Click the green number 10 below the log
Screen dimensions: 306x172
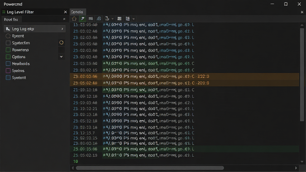pyautogui.click(x=76, y=161)
